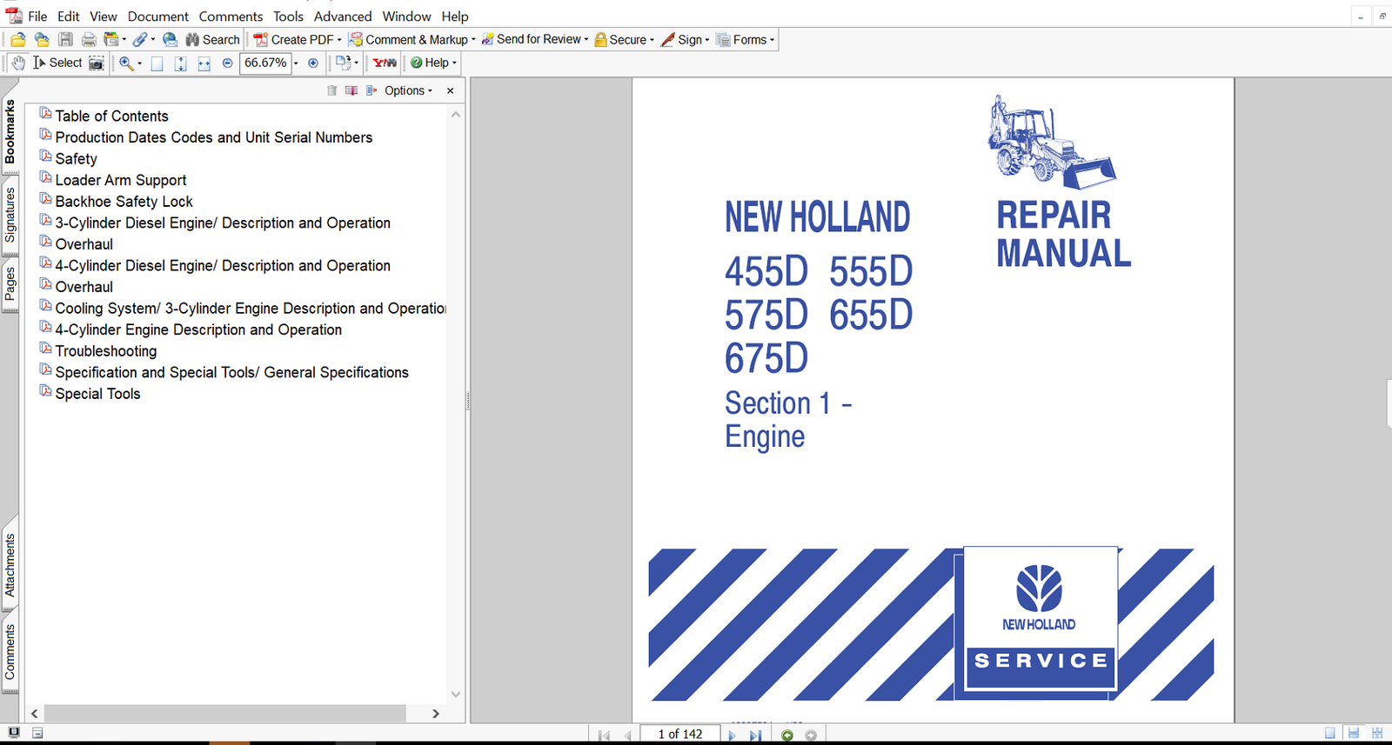Expand the bookmarks Options menu
This screenshot has height=745, width=1392.
[x=408, y=90]
